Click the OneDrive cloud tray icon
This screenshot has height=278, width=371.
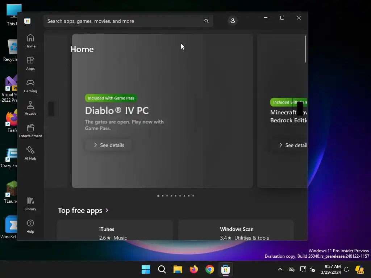292,269
